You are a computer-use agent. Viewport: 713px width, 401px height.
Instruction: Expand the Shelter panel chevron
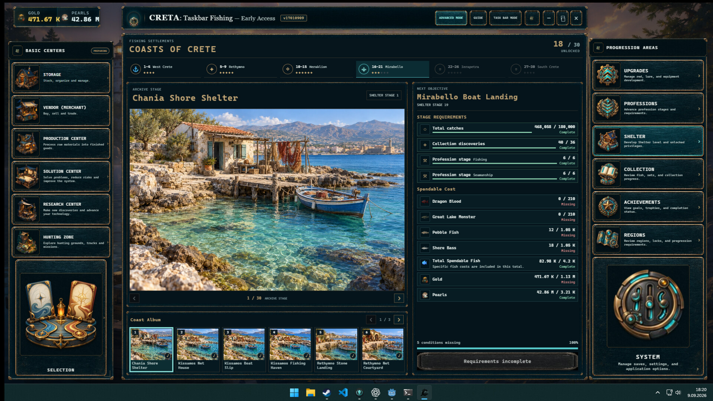[x=699, y=141]
